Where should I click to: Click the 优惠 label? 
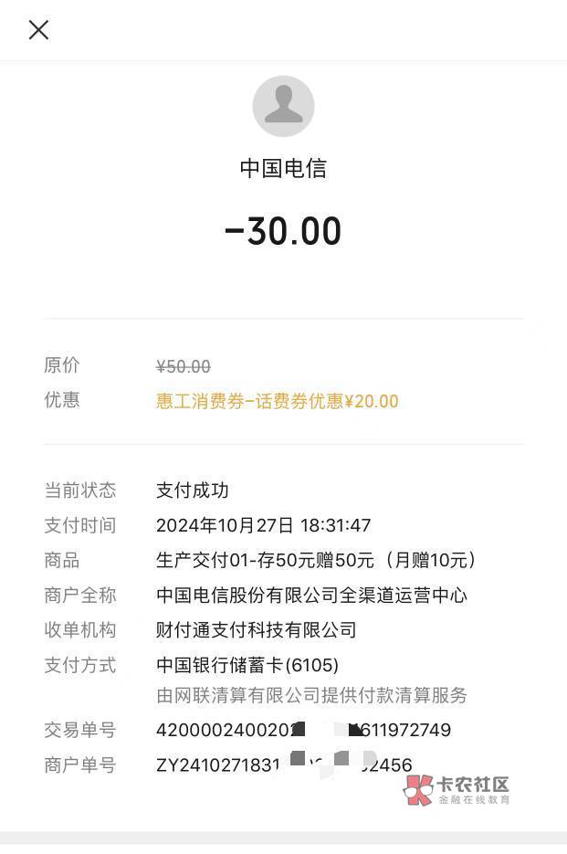point(62,400)
